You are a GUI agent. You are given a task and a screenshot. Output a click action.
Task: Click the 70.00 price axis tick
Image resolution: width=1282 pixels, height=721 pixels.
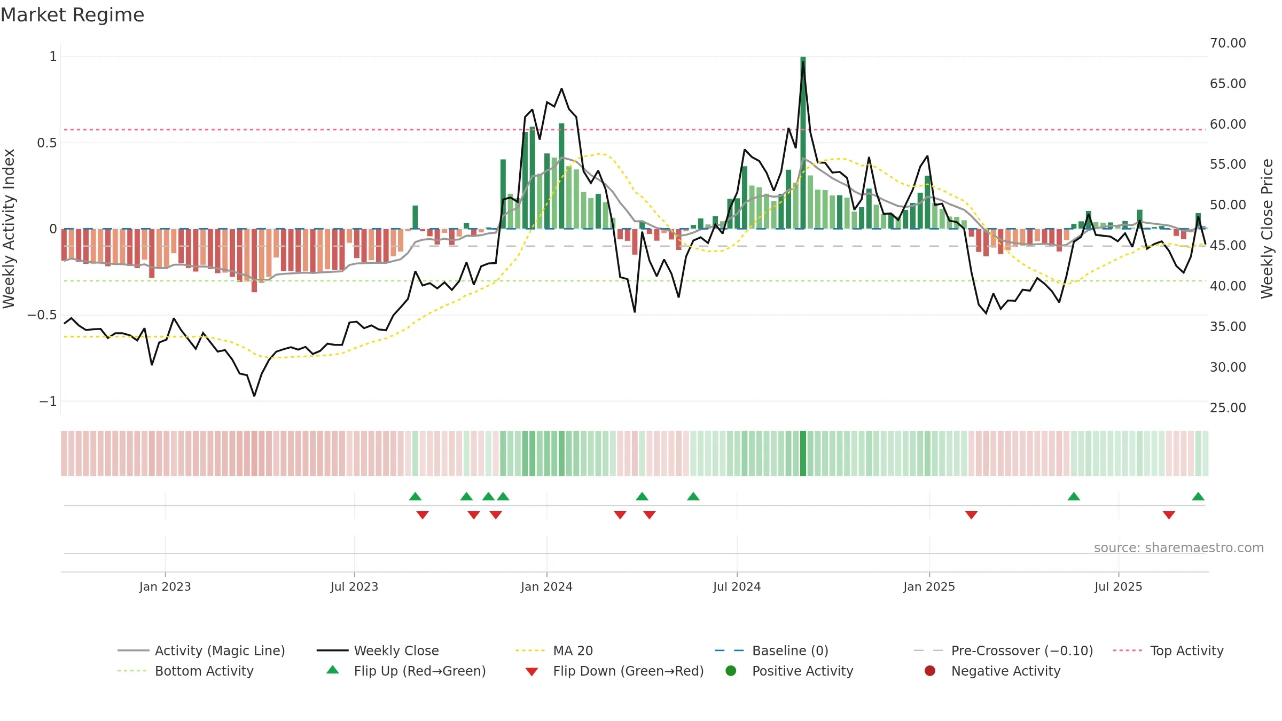coord(1228,43)
